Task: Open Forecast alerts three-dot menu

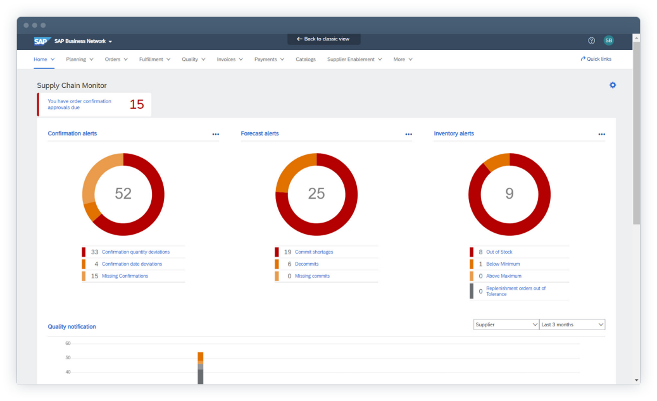Action: click(409, 134)
